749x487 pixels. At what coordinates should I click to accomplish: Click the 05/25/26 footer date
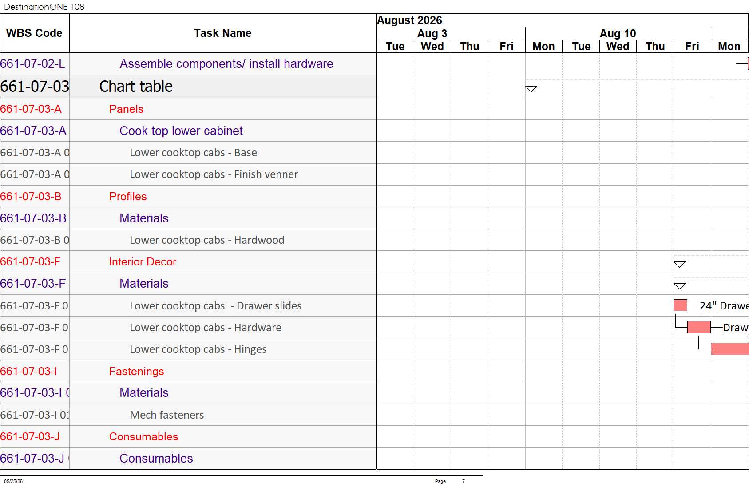point(13,481)
